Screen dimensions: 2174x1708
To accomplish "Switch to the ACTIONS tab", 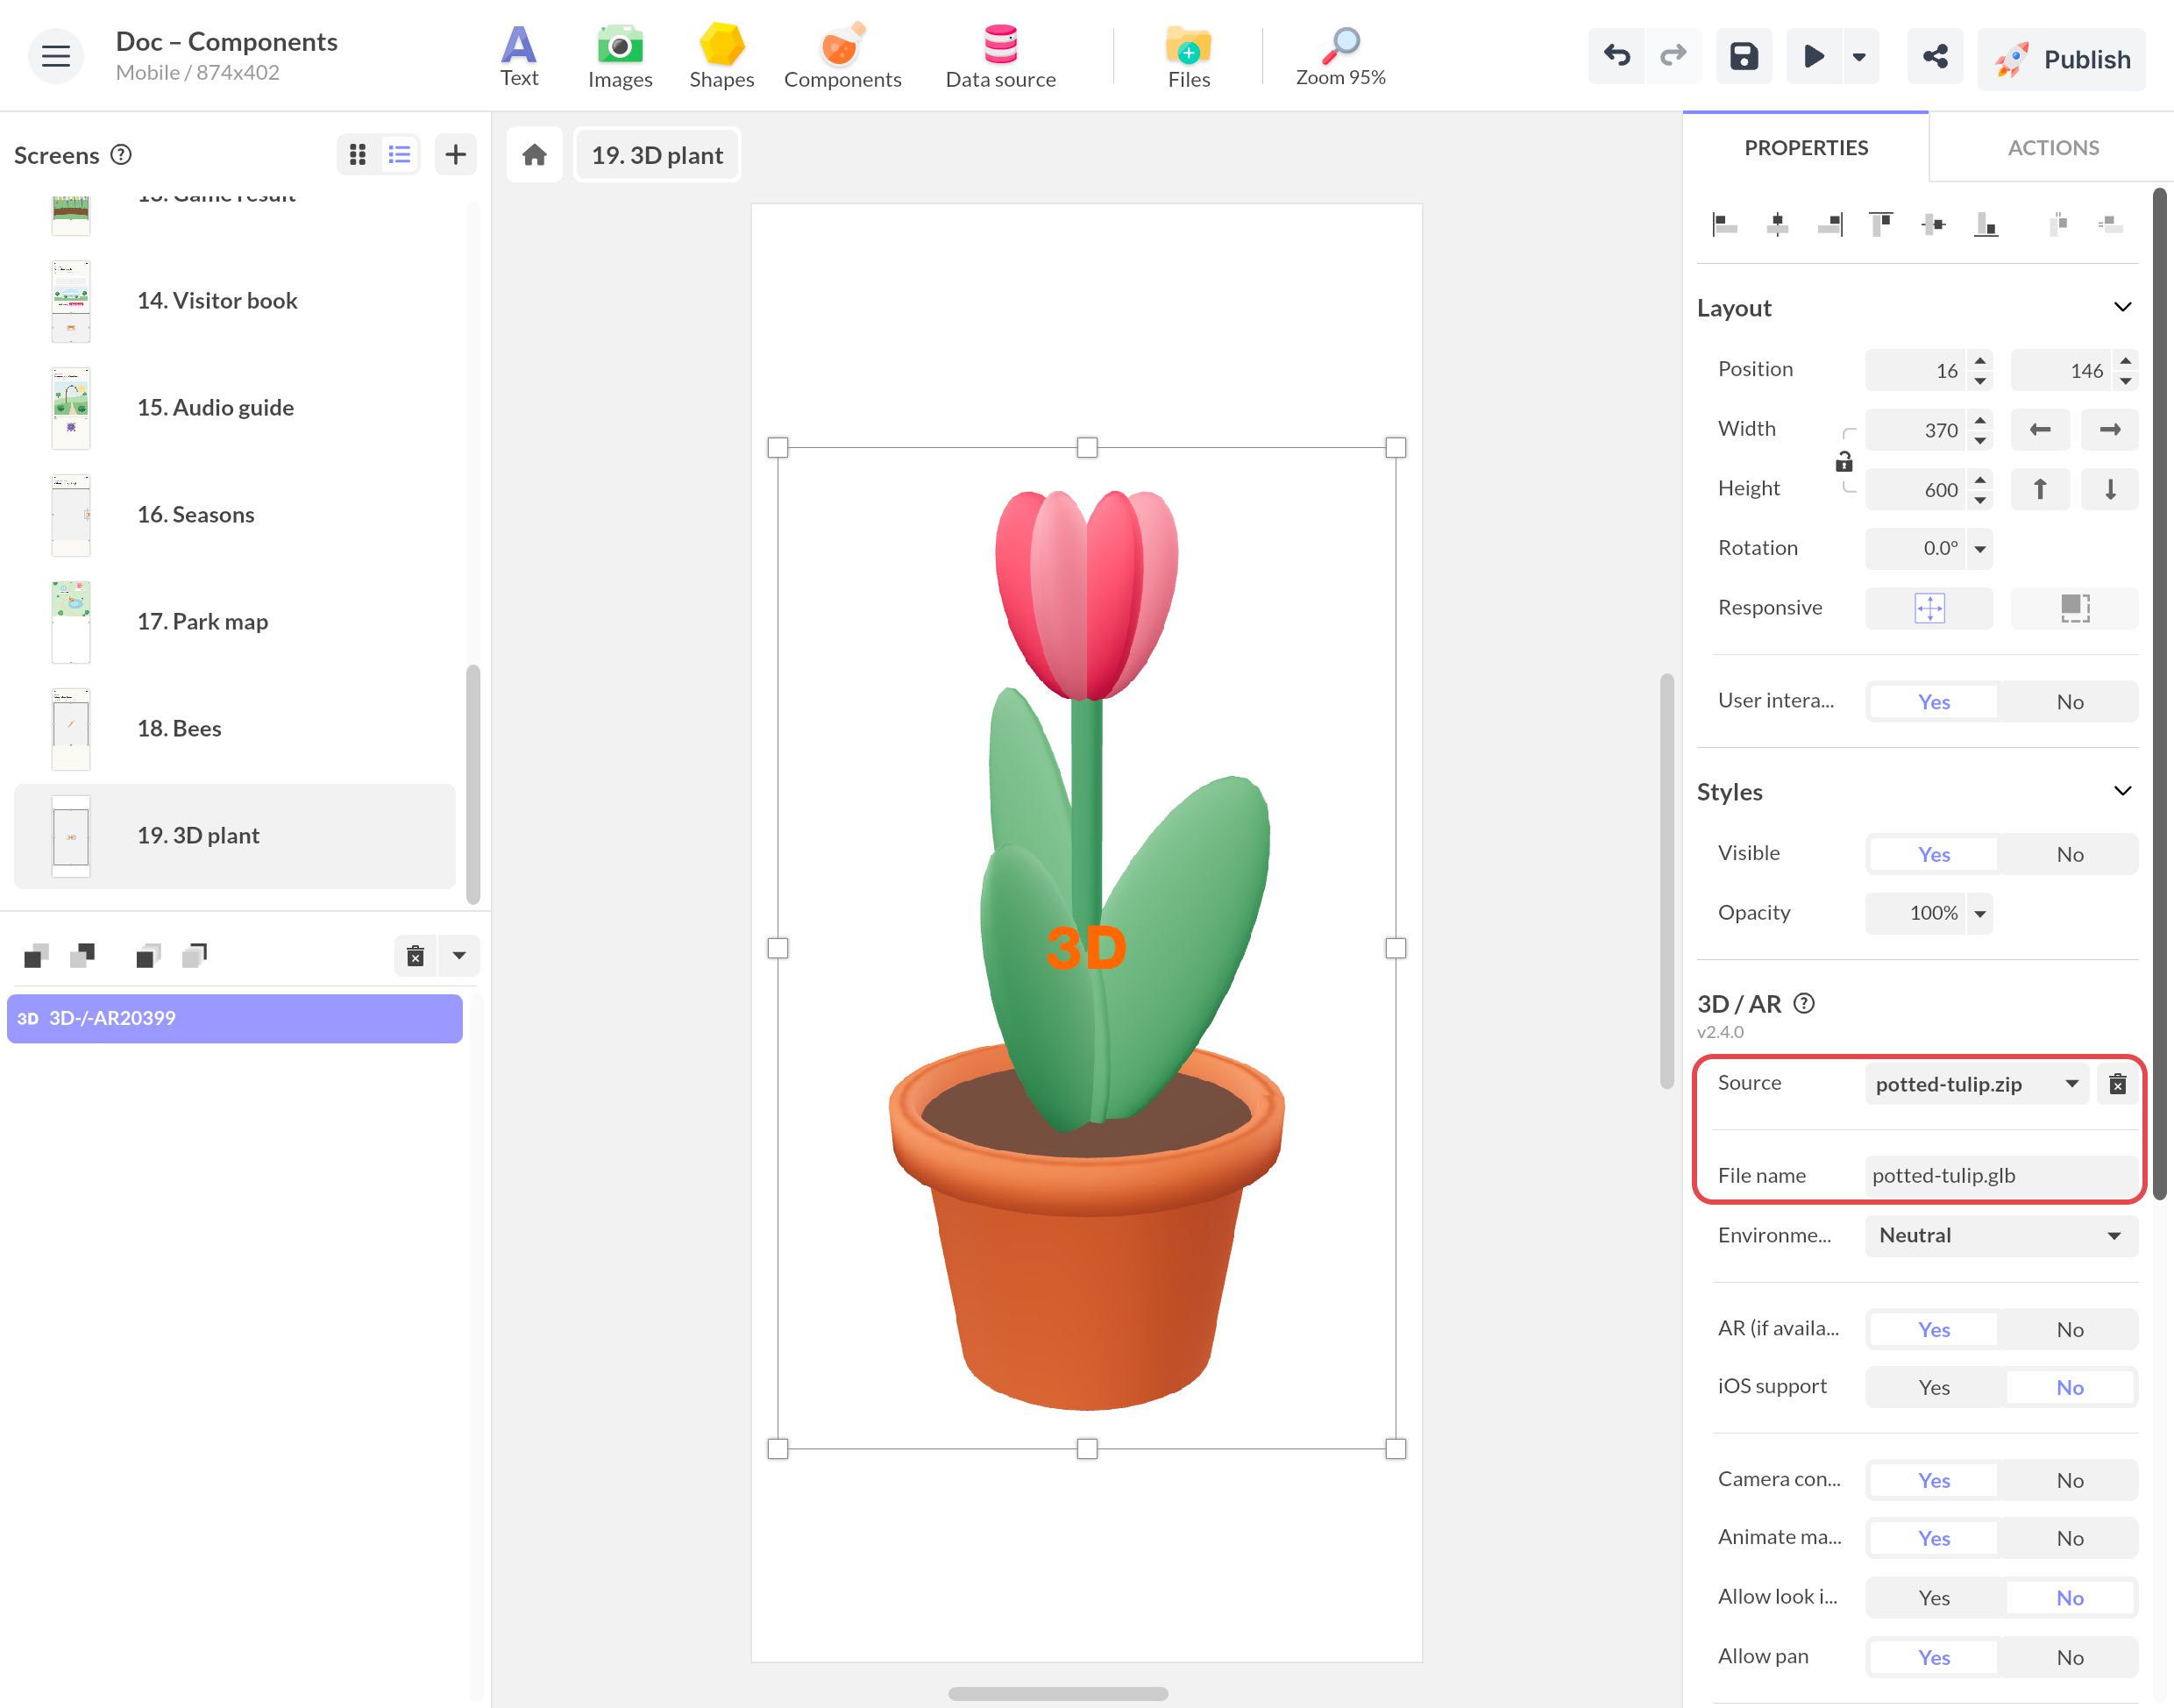I will [2052, 148].
